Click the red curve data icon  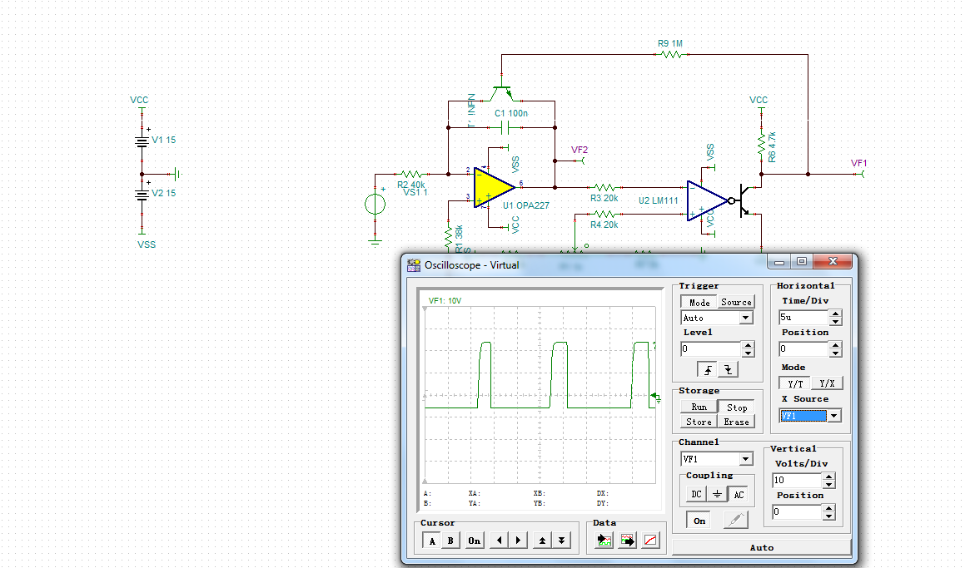[651, 541]
